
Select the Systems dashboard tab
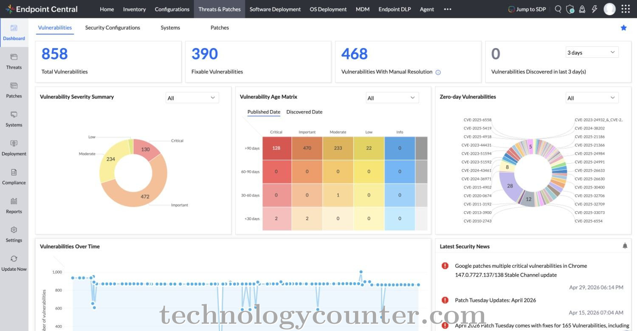pos(170,28)
